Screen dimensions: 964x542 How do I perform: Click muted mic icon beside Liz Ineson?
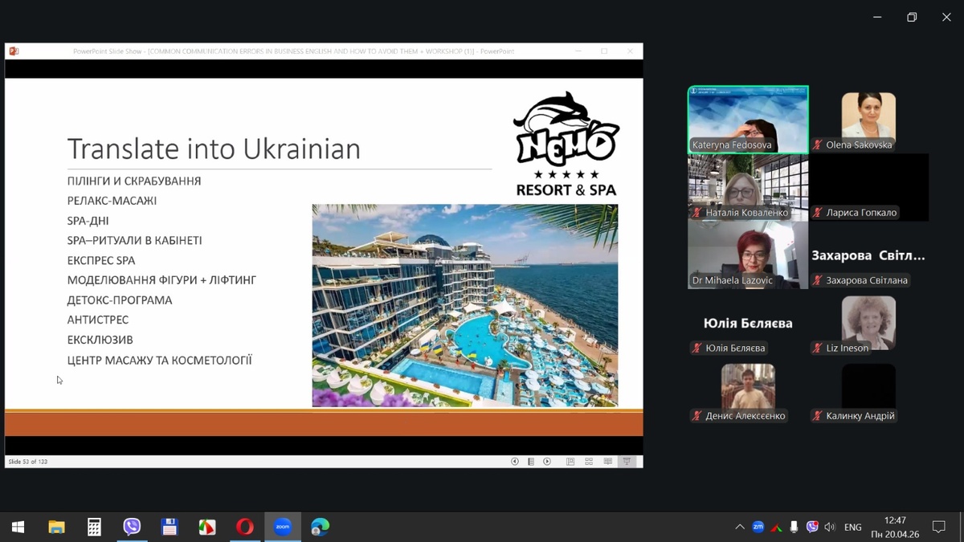tap(818, 348)
